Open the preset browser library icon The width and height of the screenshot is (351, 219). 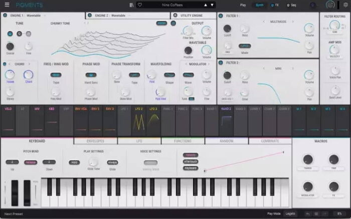(x=131, y=5)
